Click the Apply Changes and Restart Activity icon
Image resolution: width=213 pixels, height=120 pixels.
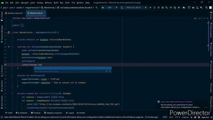tap(154, 8)
